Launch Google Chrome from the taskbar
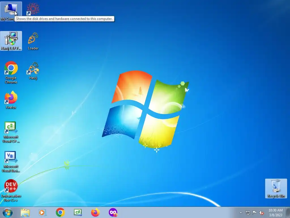 [x=60, y=212]
